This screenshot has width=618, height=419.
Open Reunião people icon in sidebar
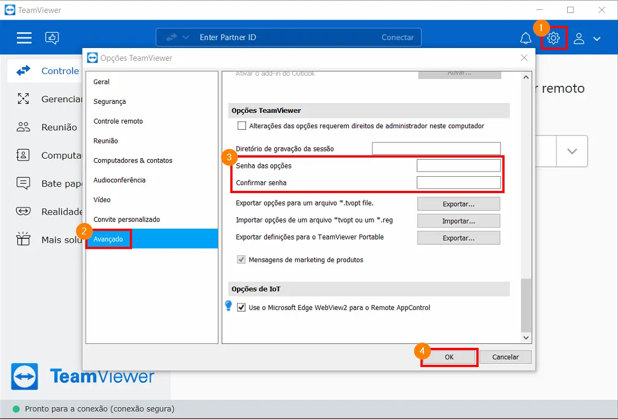23,127
